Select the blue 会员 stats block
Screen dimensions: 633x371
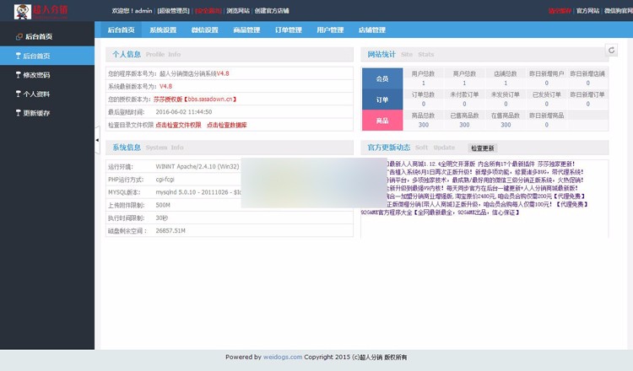pos(382,78)
